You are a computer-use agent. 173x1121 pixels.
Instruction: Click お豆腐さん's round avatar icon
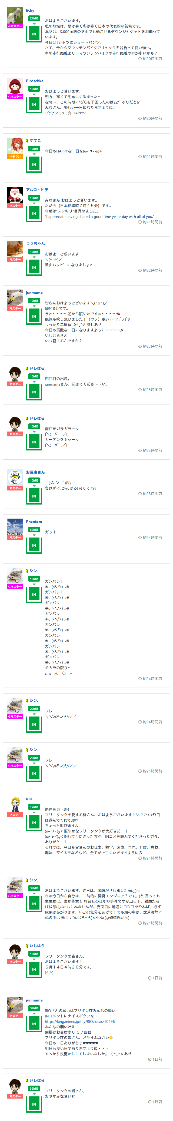(15, 477)
